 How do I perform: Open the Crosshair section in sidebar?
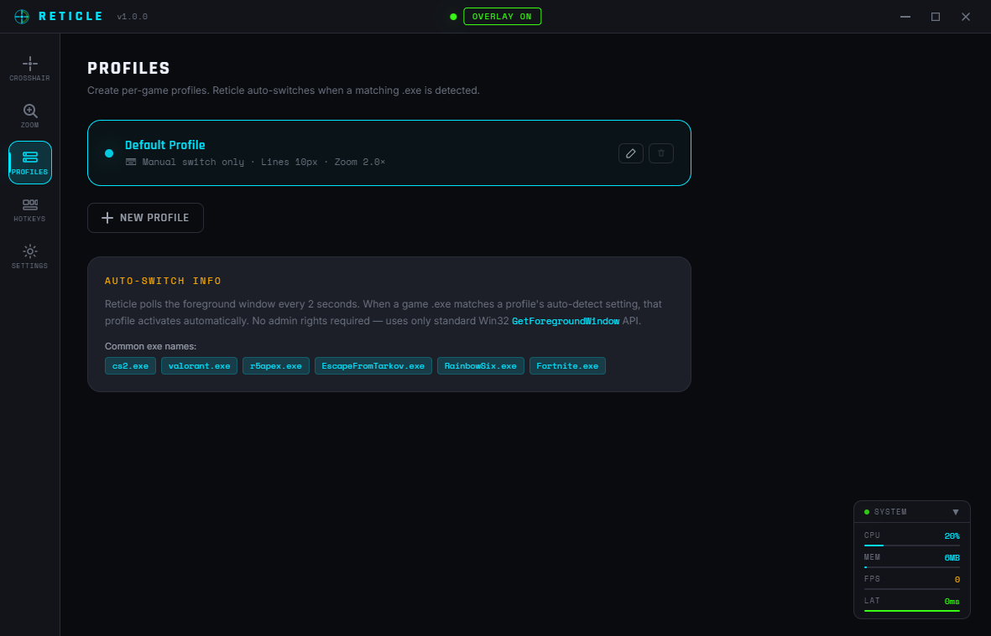click(29, 69)
